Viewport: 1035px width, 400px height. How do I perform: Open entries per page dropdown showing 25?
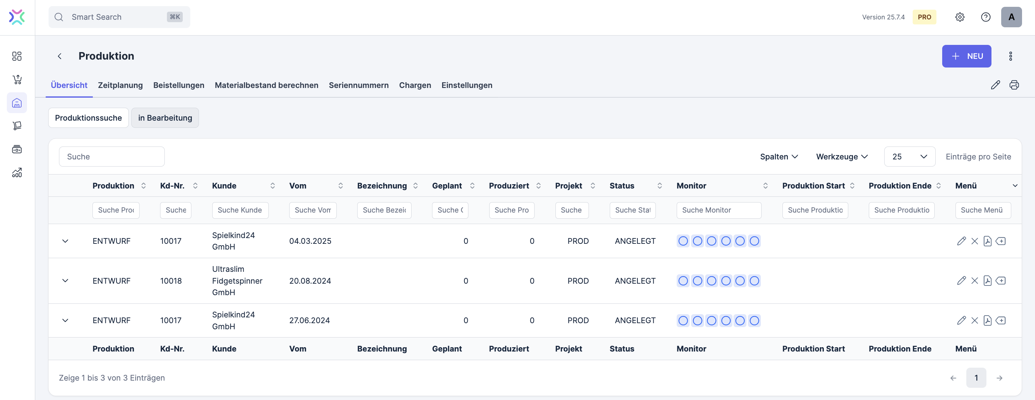(x=909, y=157)
